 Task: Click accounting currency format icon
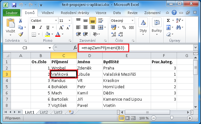click(114, 27)
